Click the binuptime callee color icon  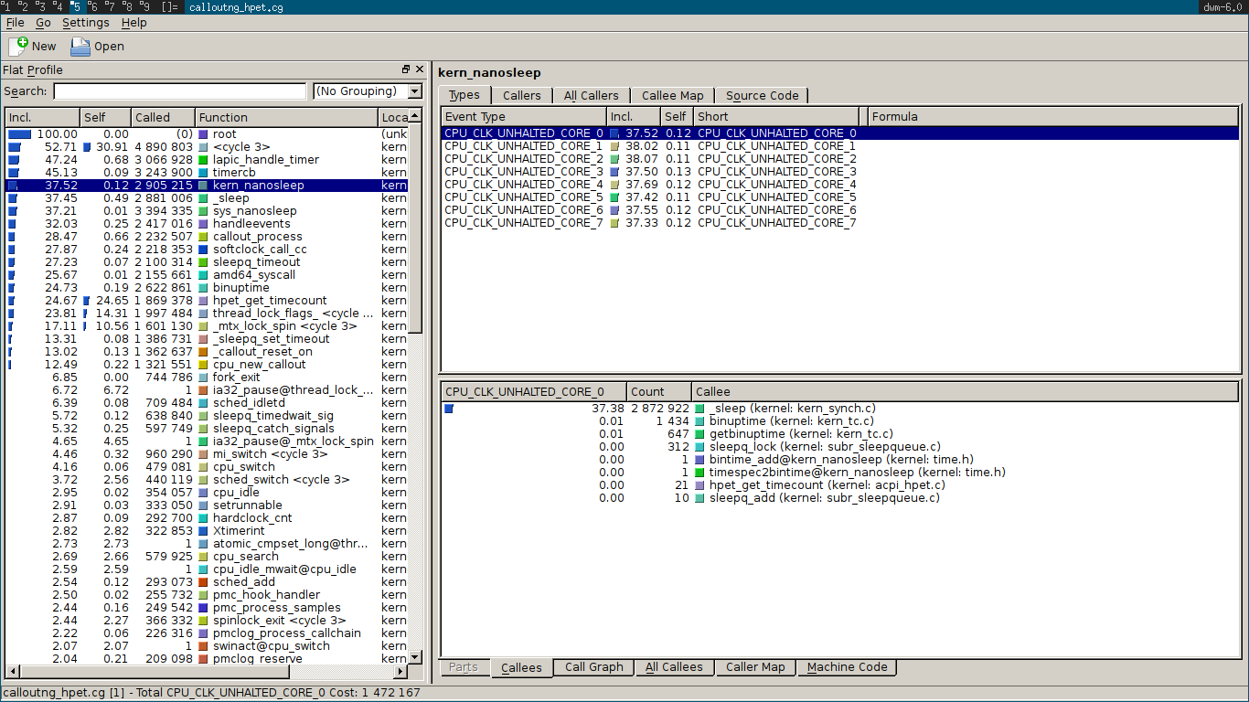point(699,421)
